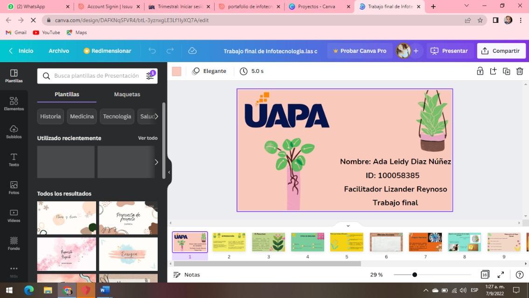
Task: Open the browser tab search dropdown
Action: pos(466,6)
